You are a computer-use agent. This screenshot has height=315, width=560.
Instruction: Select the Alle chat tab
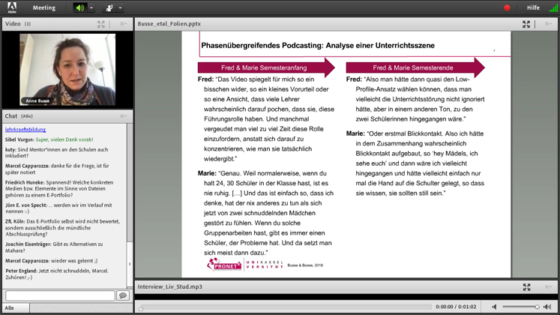pos(10,308)
